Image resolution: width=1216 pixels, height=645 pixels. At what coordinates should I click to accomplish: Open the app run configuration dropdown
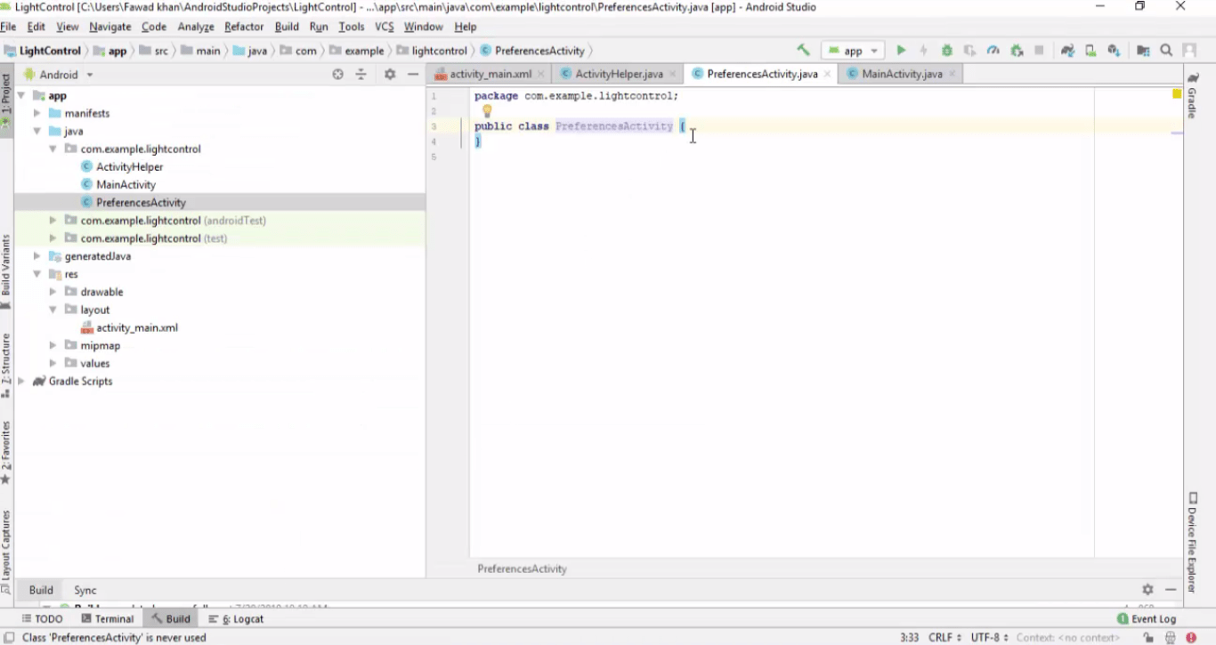[850, 51]
